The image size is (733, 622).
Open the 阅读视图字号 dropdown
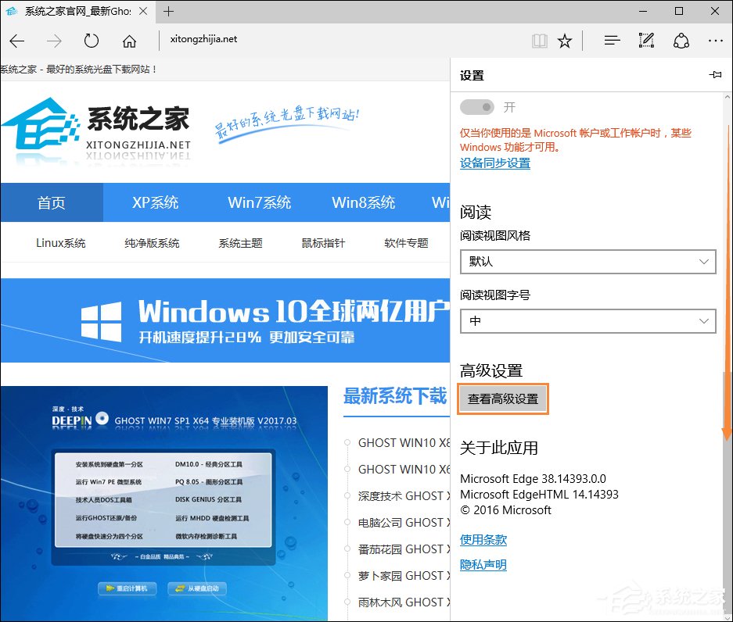[x=587, y=321]
